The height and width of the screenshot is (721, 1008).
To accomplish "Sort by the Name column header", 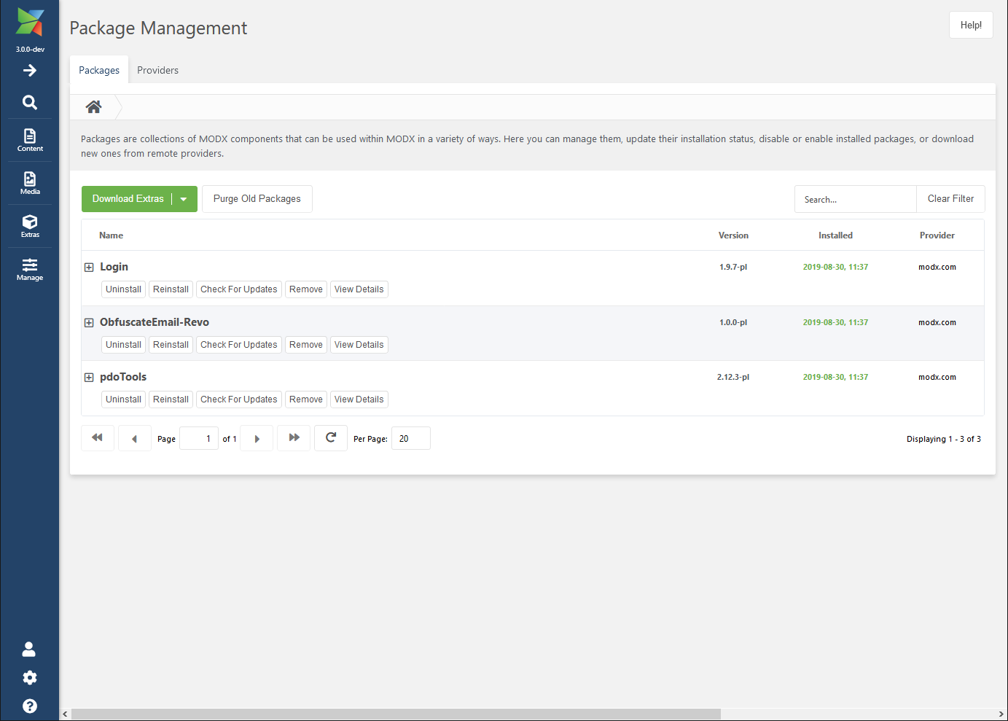I will 112,235.
